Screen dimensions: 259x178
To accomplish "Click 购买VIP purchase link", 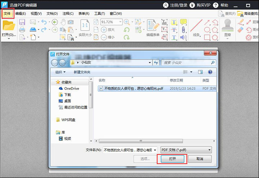I will point(200,5).
